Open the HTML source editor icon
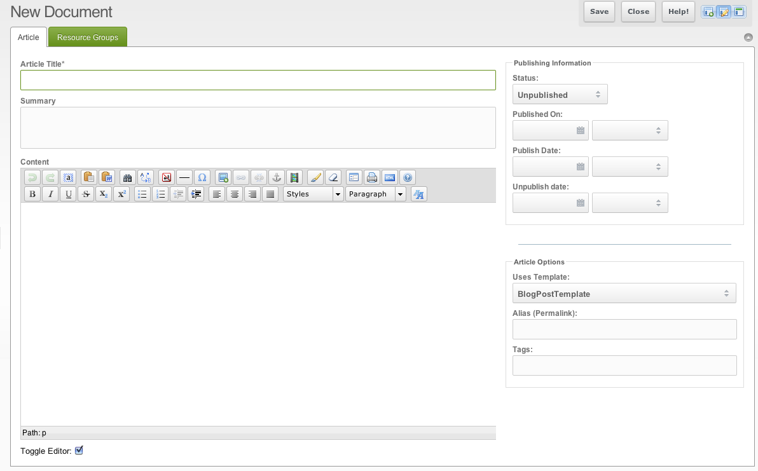Image resolution: width=758 pixels, height=471 pixels. pyautogui.click(x=390, y=177)
